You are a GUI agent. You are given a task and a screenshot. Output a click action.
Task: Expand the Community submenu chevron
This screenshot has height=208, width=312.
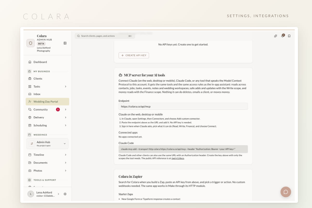pyautogui.click(x=66, y=109)
